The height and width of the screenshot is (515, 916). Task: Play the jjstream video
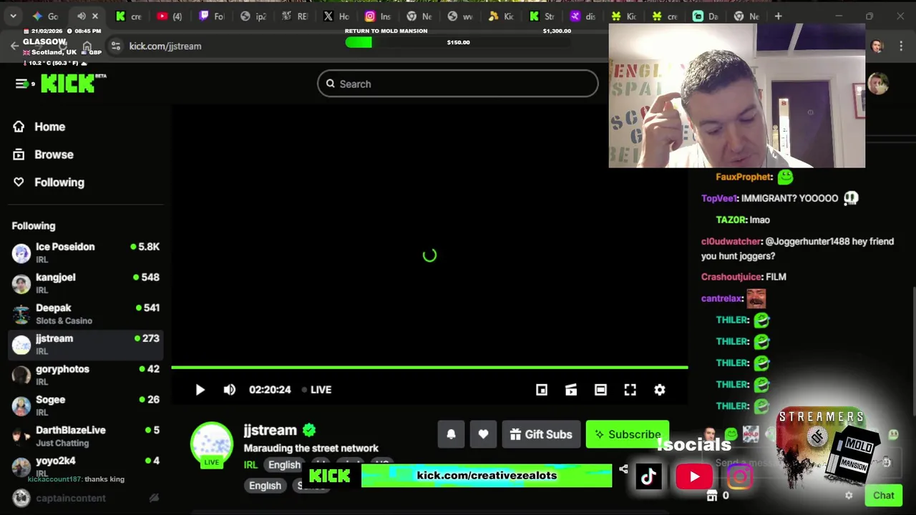(200, 390)
